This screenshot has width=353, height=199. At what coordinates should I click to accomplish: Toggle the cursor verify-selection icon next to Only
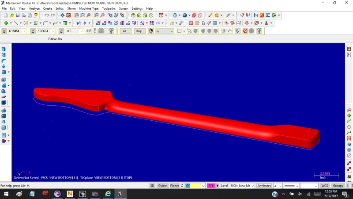click(150, 31)
